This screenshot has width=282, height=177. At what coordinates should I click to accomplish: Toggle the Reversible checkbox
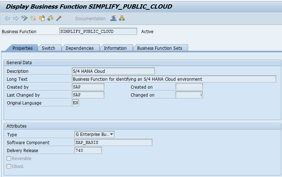(x=9, y=158)
